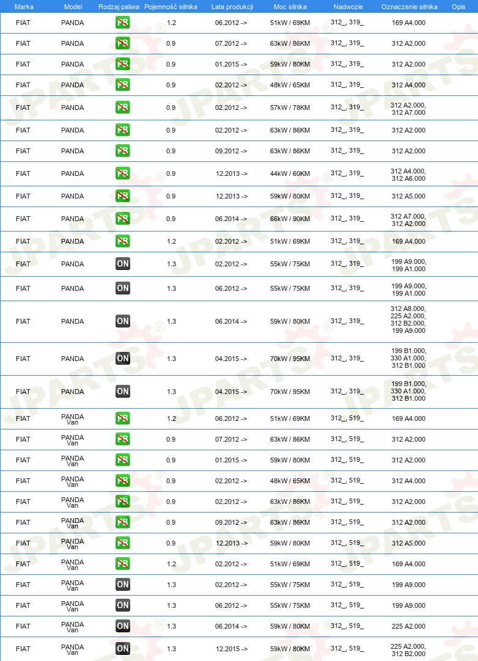Click ON diesel icon in PANDA Van 06.2012 55kW row
478x661 pixels.
[122, 605]
